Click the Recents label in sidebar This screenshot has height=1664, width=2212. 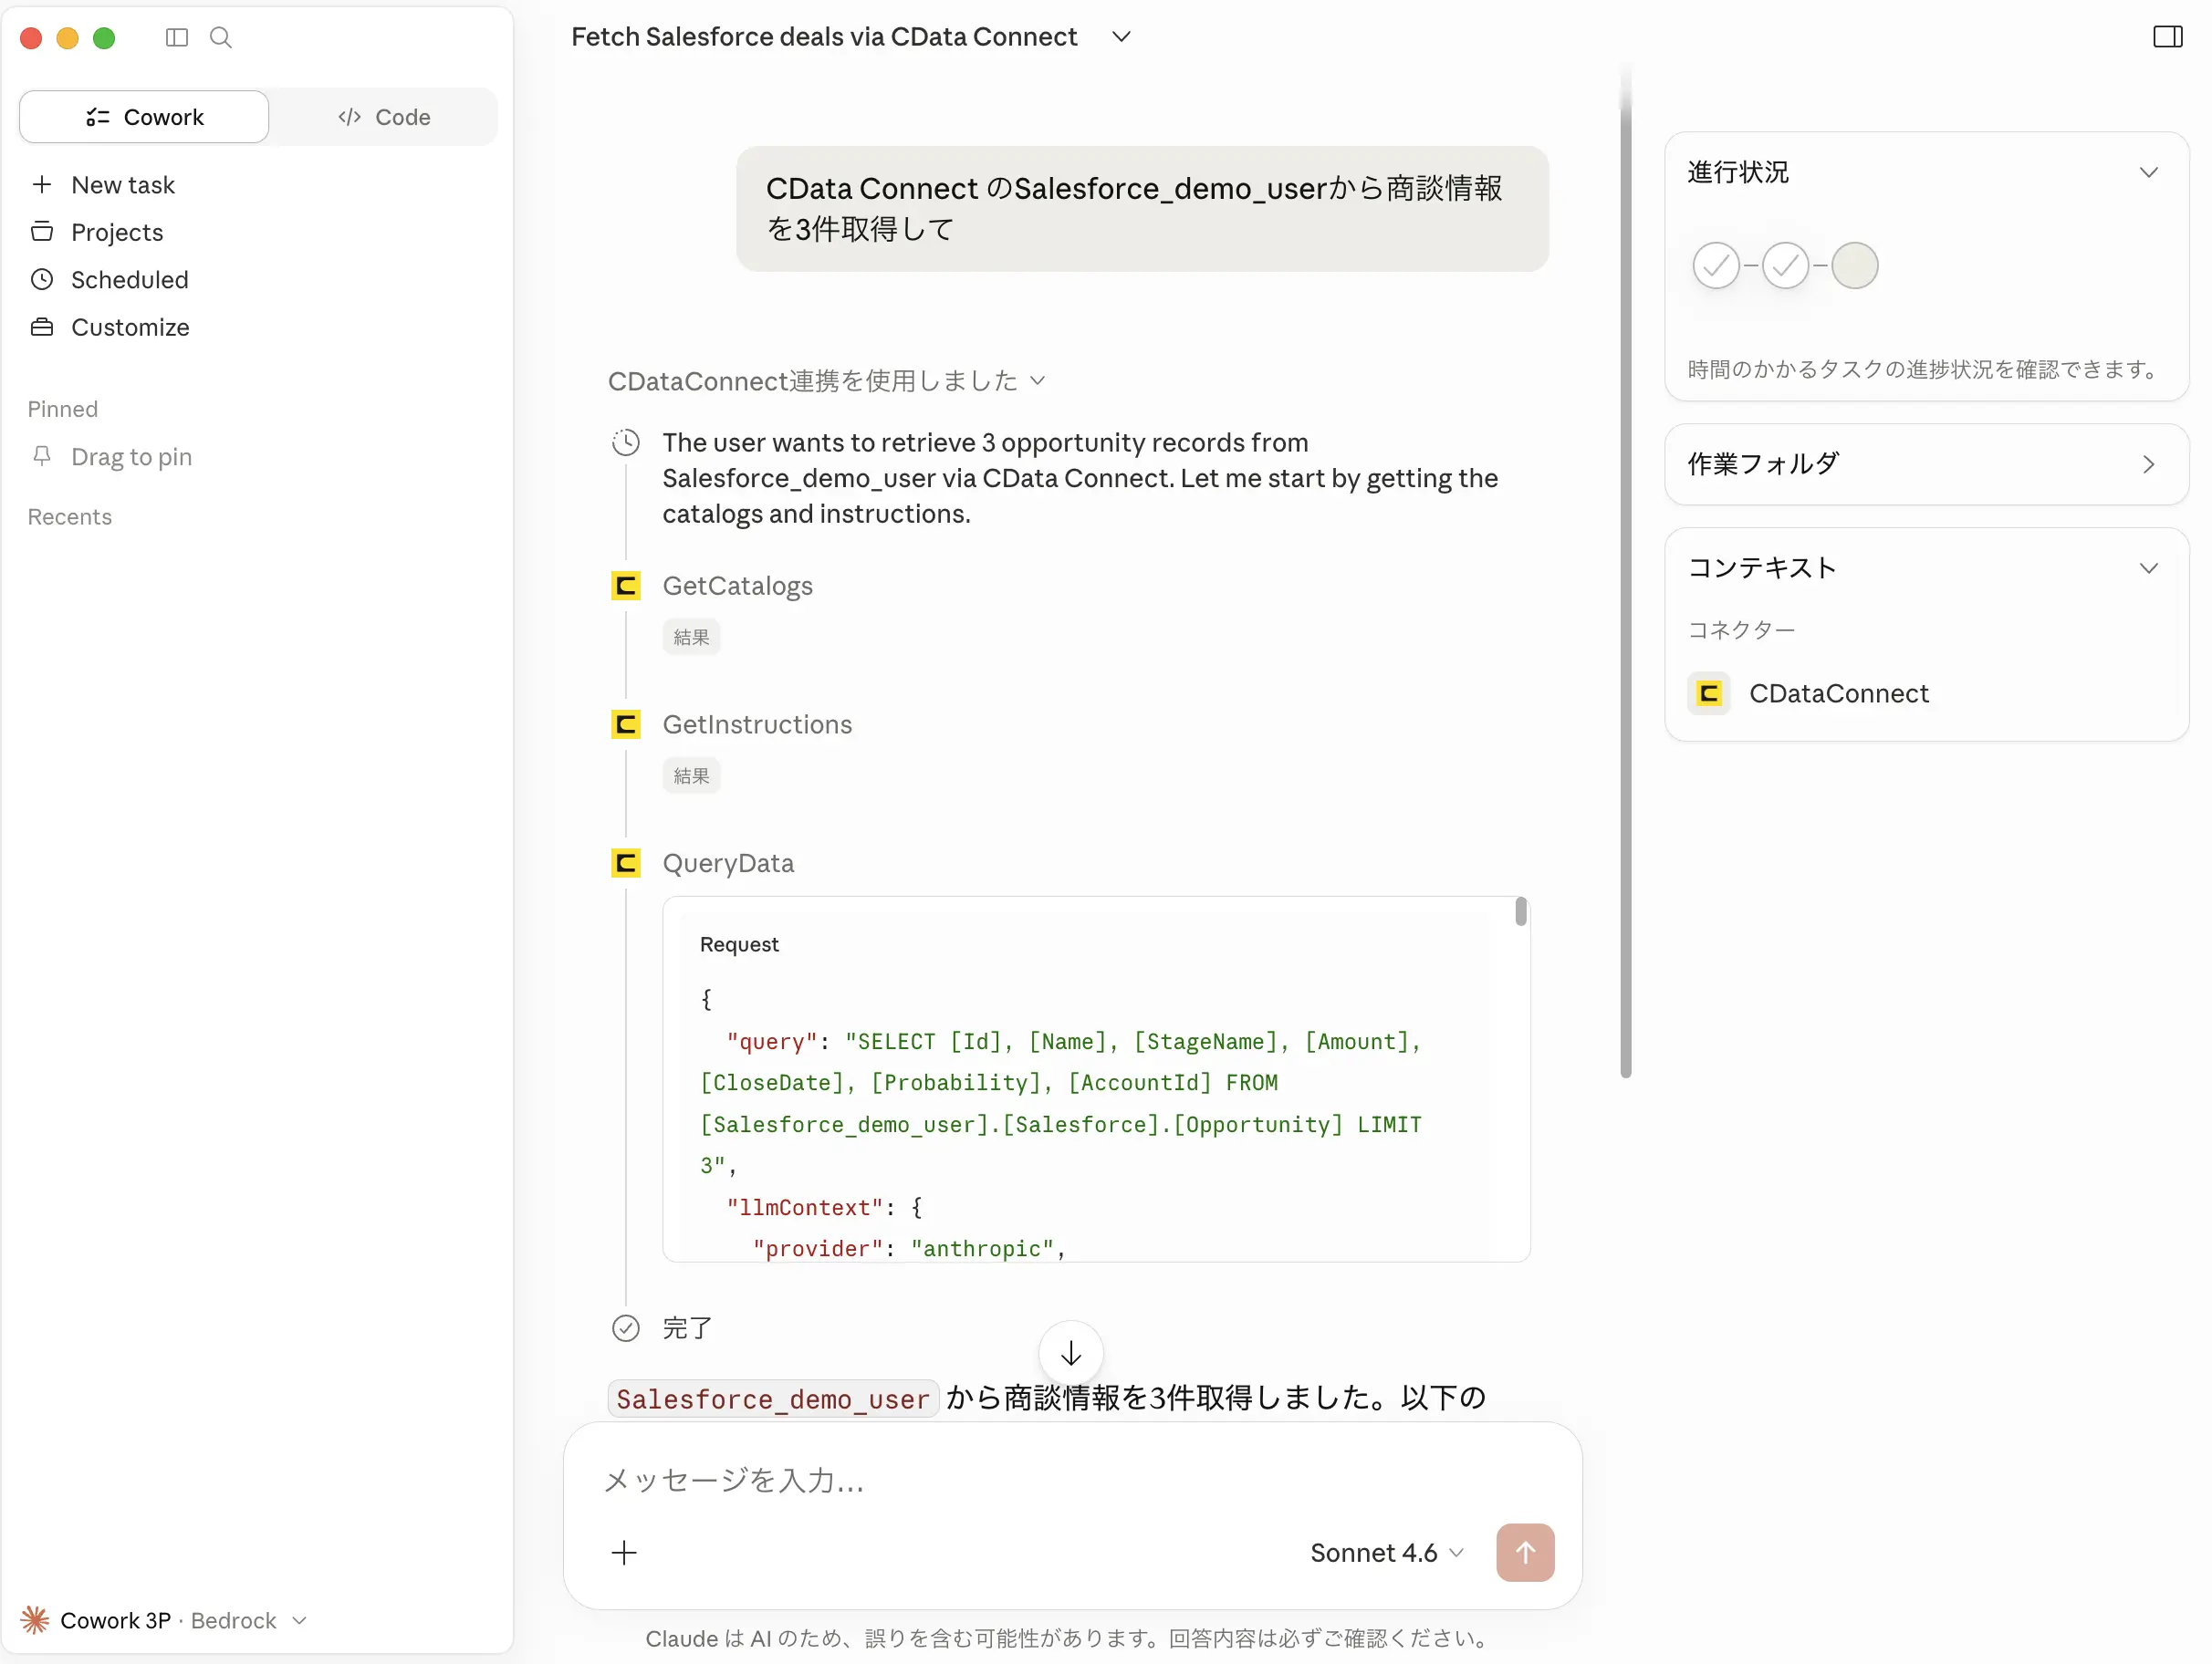(x=69, y=516)
